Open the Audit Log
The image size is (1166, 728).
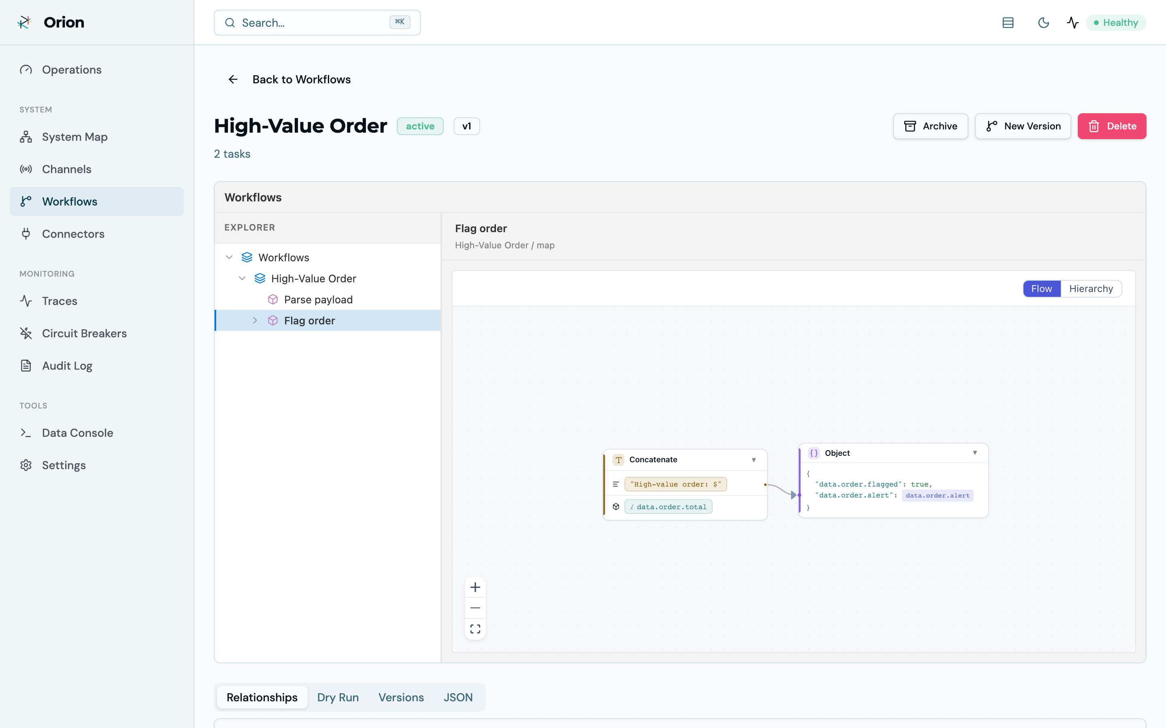(x=96, y=366)
